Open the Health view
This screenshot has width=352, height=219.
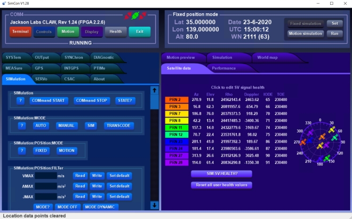click(x=116, y=32)
